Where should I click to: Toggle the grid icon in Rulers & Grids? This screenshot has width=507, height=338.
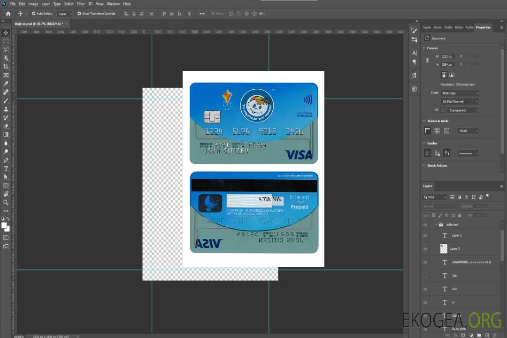coord(437,131)
